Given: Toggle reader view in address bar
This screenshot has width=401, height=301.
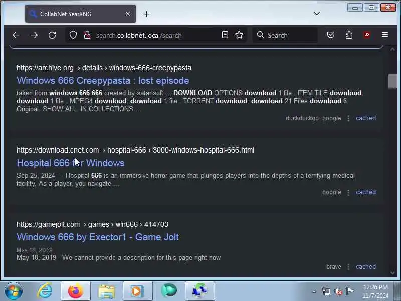Looking at the screenshot, I should 225,35.
